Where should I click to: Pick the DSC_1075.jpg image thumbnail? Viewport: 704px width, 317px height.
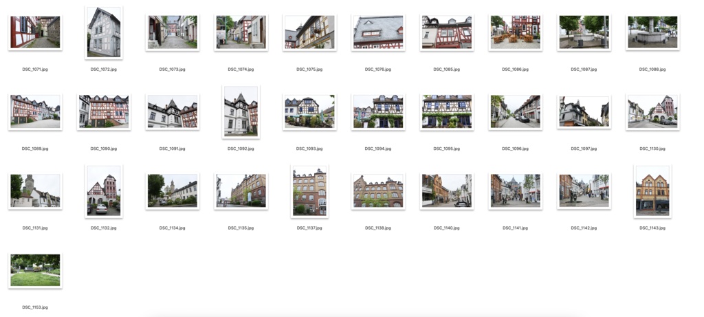pyautogui.click(x=309, y=32)
